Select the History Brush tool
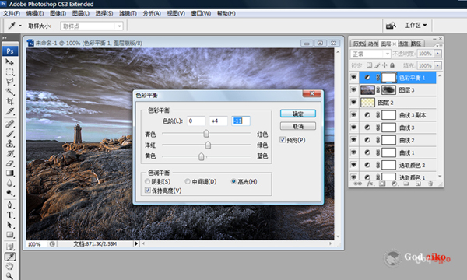The width and height of the screenshot is (467, 280). [x=9, y=153]
